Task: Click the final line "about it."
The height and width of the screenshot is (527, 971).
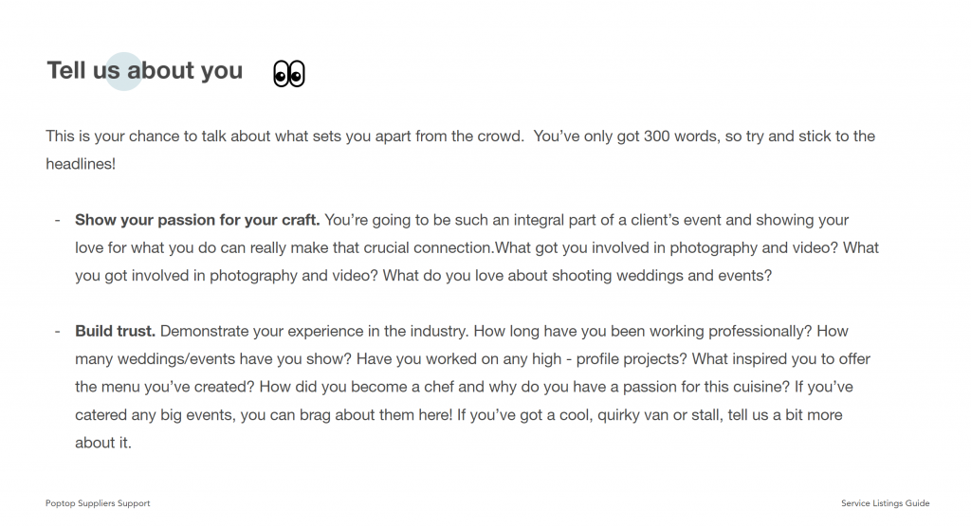Action: (x=103, y=443)
